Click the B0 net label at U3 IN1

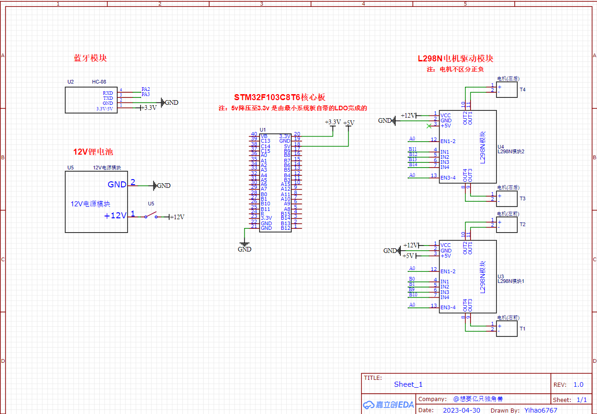(412, 279)
